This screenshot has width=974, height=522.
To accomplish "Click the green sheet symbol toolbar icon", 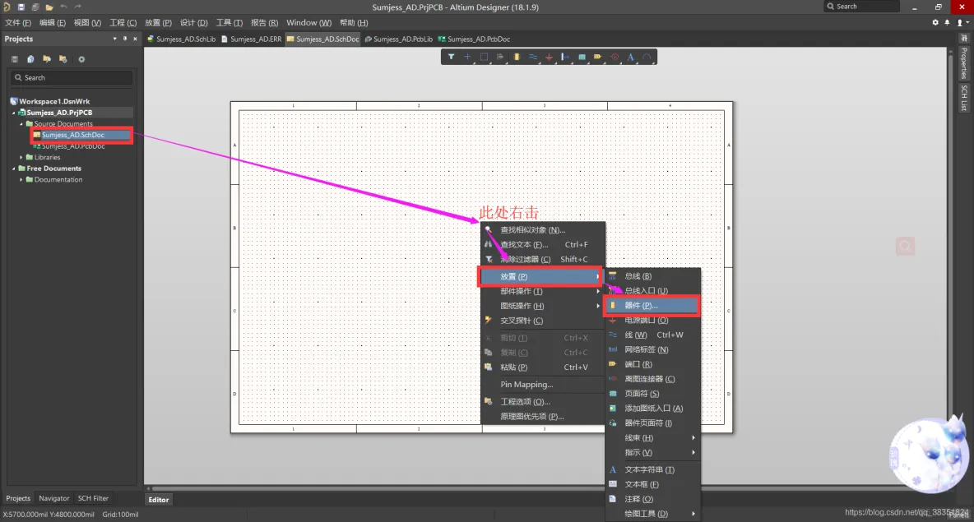I will (582, 57).
